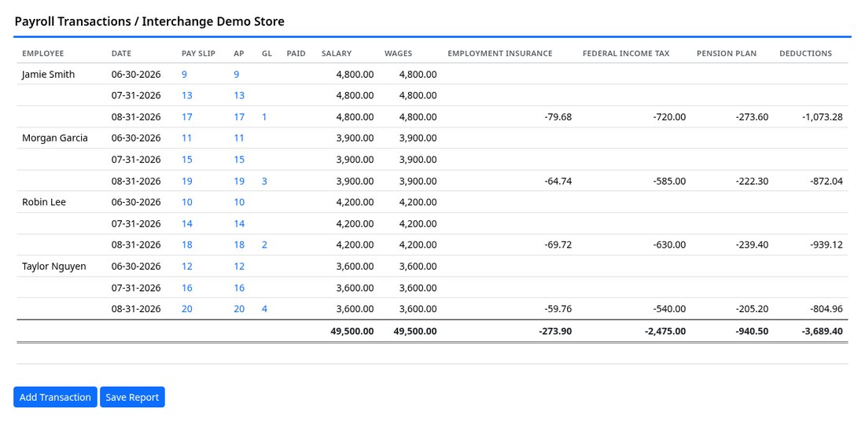This screenshot has width=865, height=423.
Task: Click the -2,475.00 federal tax total
Action: (x=665, y=332)
